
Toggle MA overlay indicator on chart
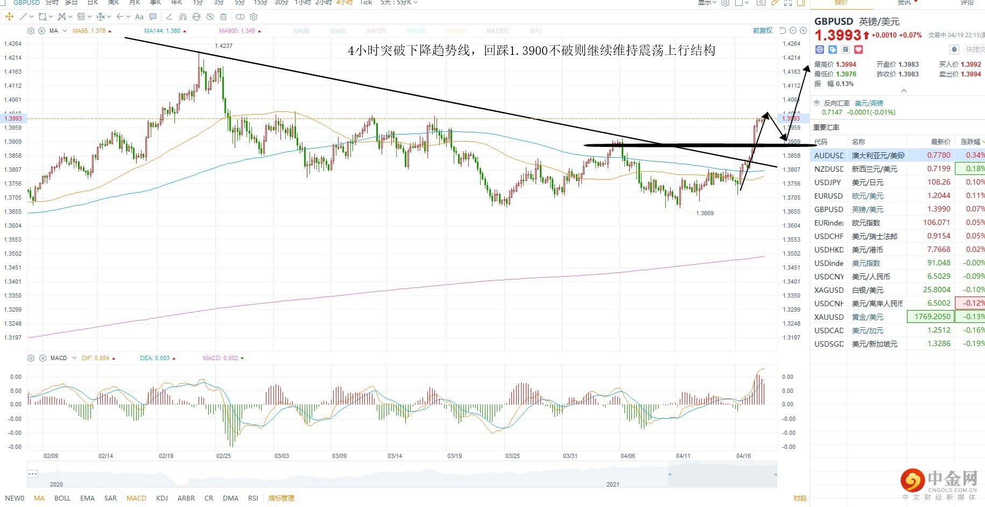click(39, 498)
